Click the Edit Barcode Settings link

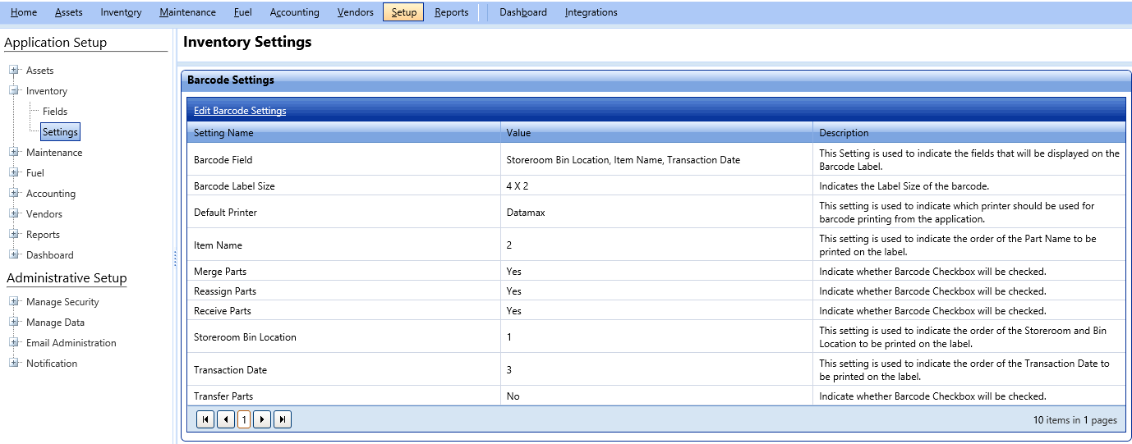(240, 111)
